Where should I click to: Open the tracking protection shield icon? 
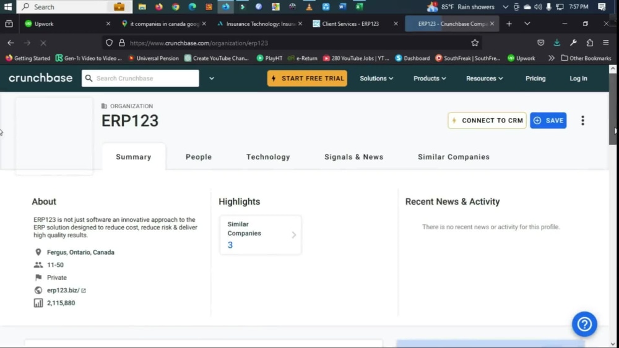pyautogui.click(x=110, y=43)
